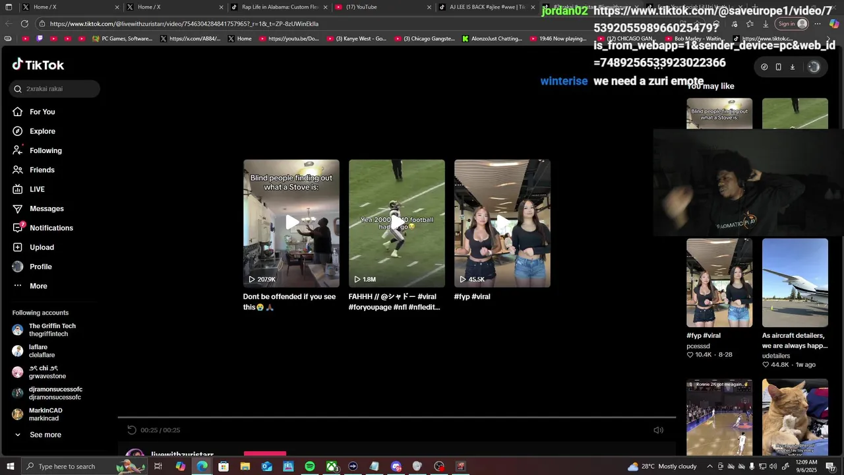Reload the page in the browser
The width and height of the screenshot is (844, 475).
coord(24,24)
